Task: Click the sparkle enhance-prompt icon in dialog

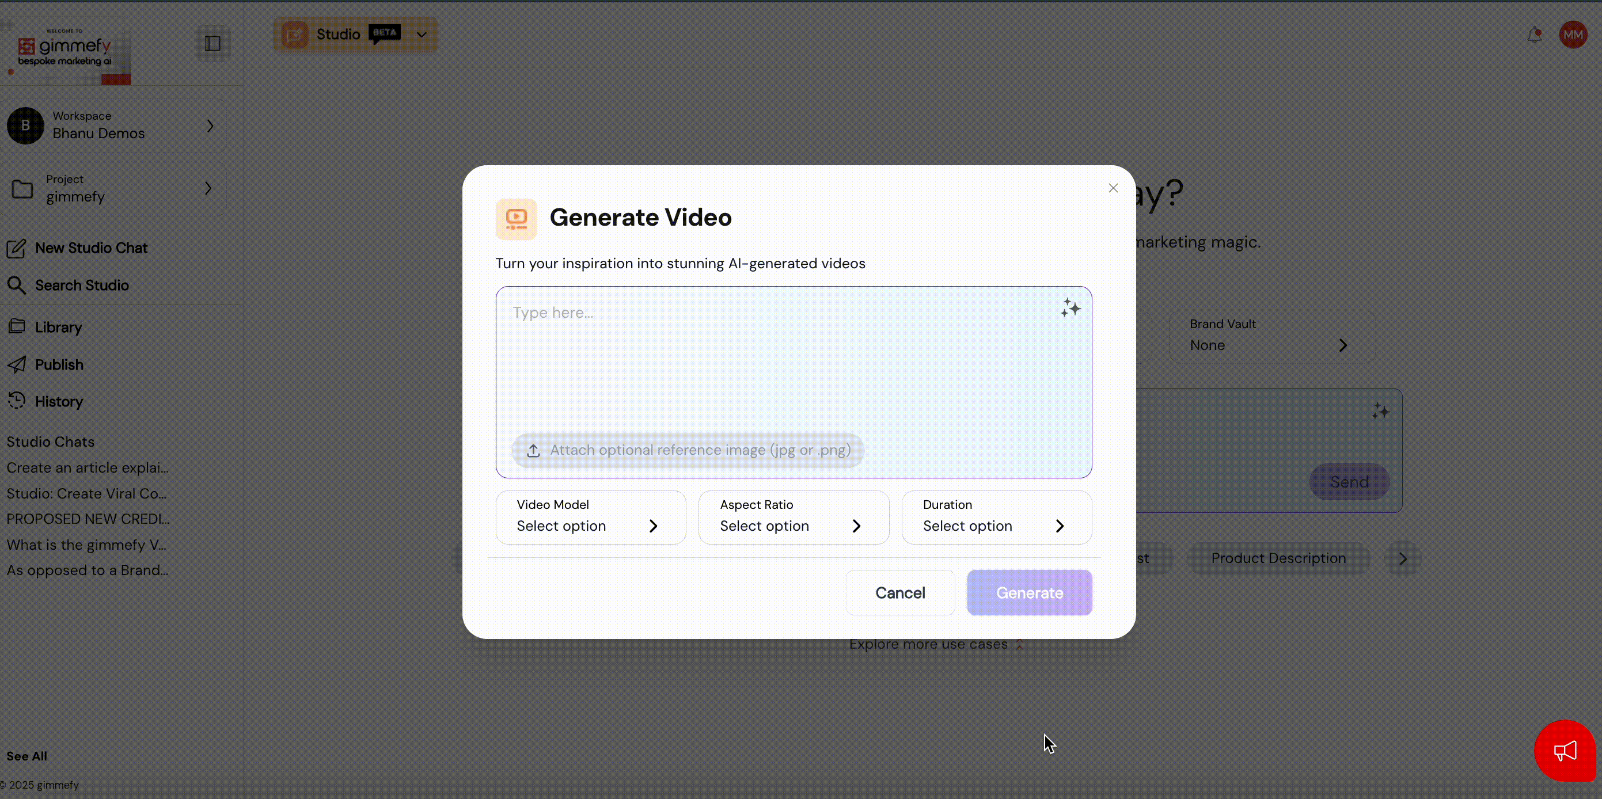Action: (1070, 308)
